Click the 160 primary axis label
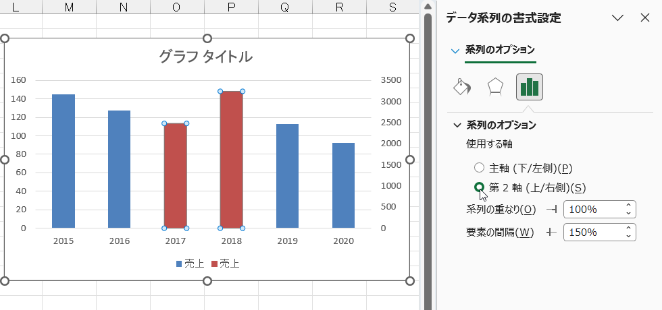The width and height of the screenshot is (662, 310). pyautogui.click(x=18, y=80)
